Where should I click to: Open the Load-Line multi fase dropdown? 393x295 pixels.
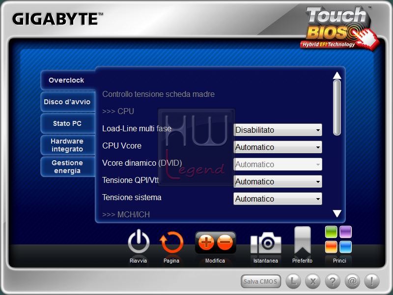278,130
